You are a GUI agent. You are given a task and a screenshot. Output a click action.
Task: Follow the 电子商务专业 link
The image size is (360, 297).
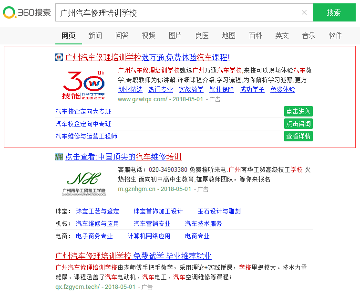pyautogui.click(x=94, y=236)
